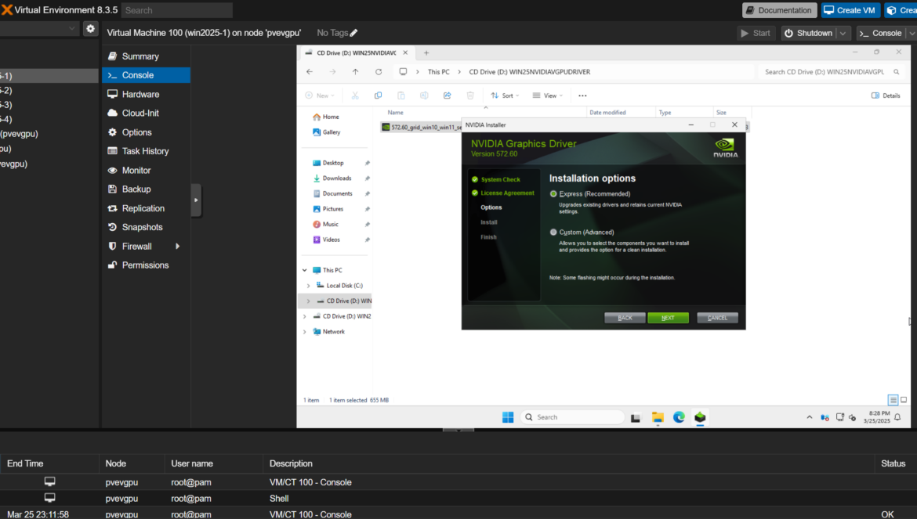This screenshot has height=519, width=917.
Task: Expand the Local Disk (C:) node
Action: click(x=309, y=286)
